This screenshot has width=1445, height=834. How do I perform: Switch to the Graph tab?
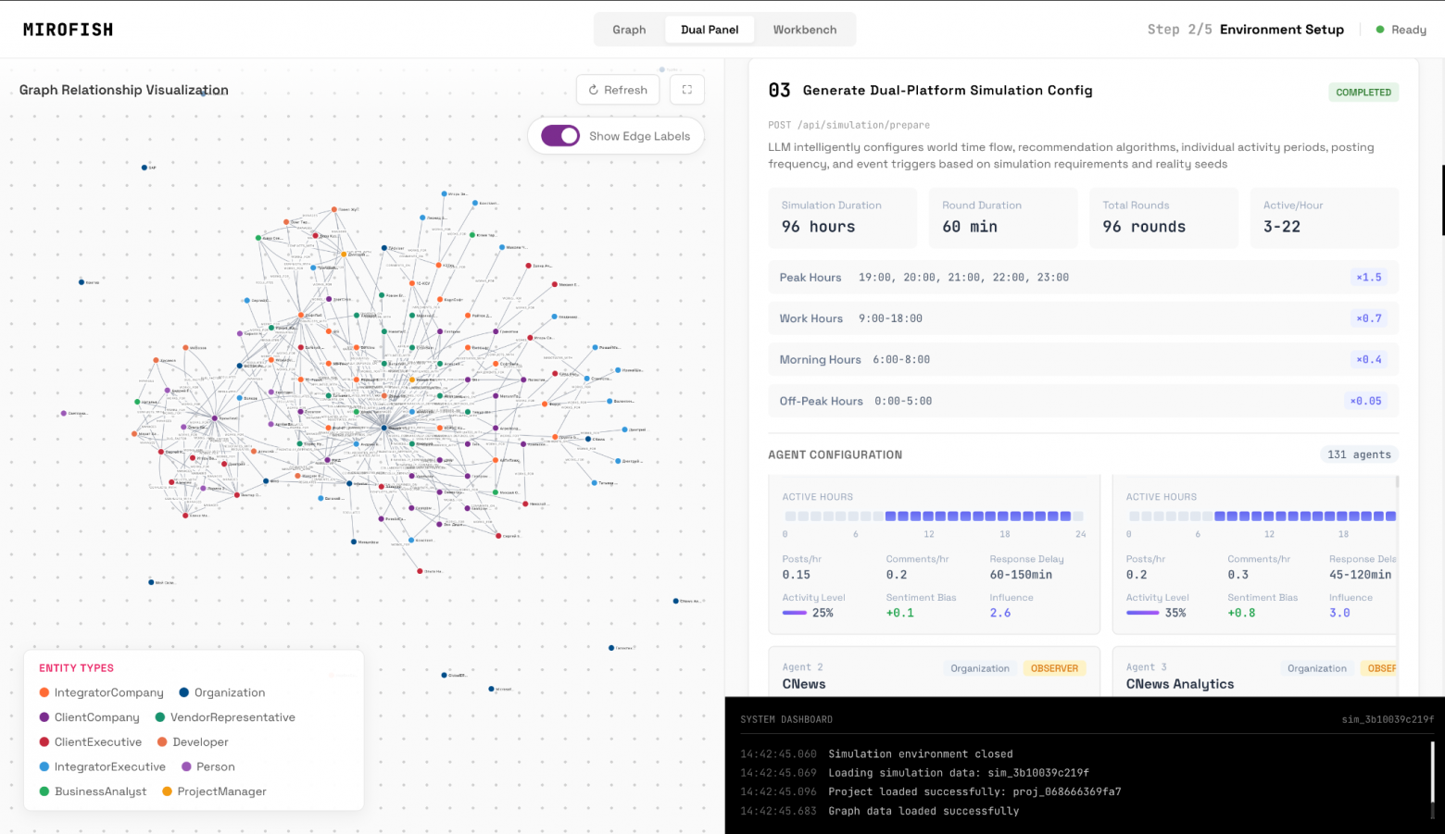[x=629, y=30]
